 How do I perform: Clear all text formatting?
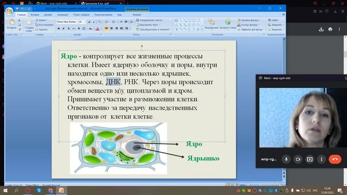click(x=100, y=22)
